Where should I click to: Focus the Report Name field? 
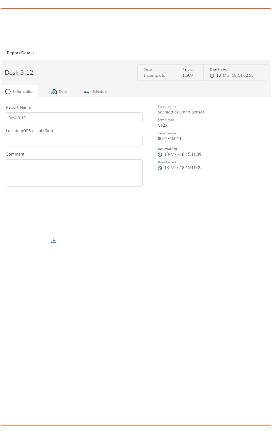[x=74, y=118]
